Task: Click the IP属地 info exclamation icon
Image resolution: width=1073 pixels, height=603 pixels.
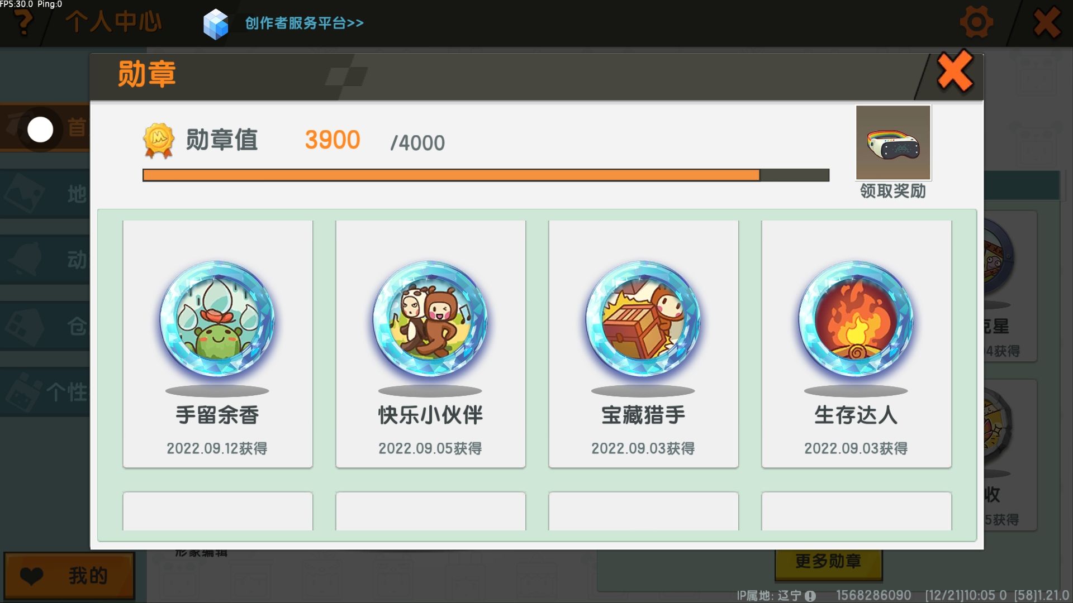Action: (x=810, y=596)
